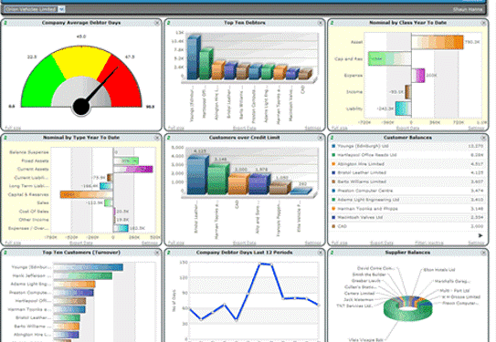This screenshot has width=496, height=342.
Task: Click green color marker beside Hartlepool Office Needs
Action: click(333, 155)
